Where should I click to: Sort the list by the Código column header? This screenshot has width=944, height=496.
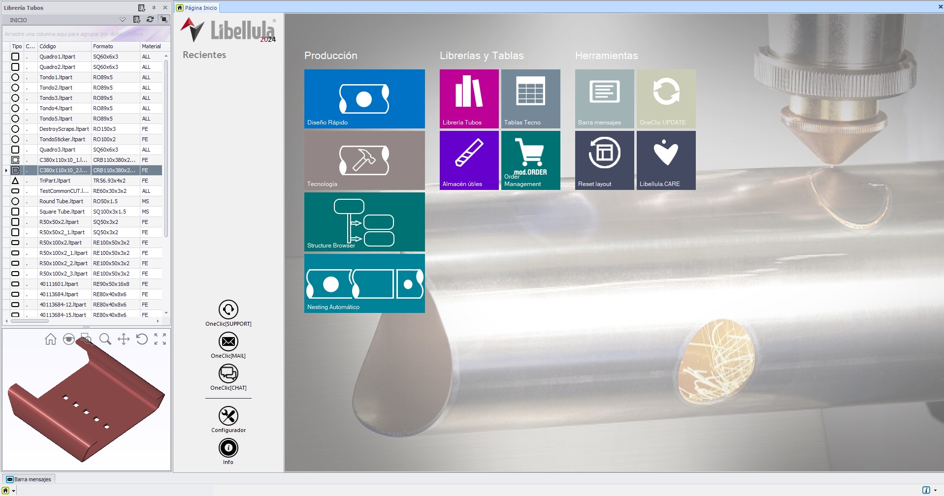(x=65, y=46)
